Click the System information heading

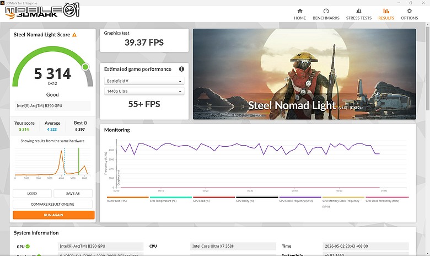(36, 233)
